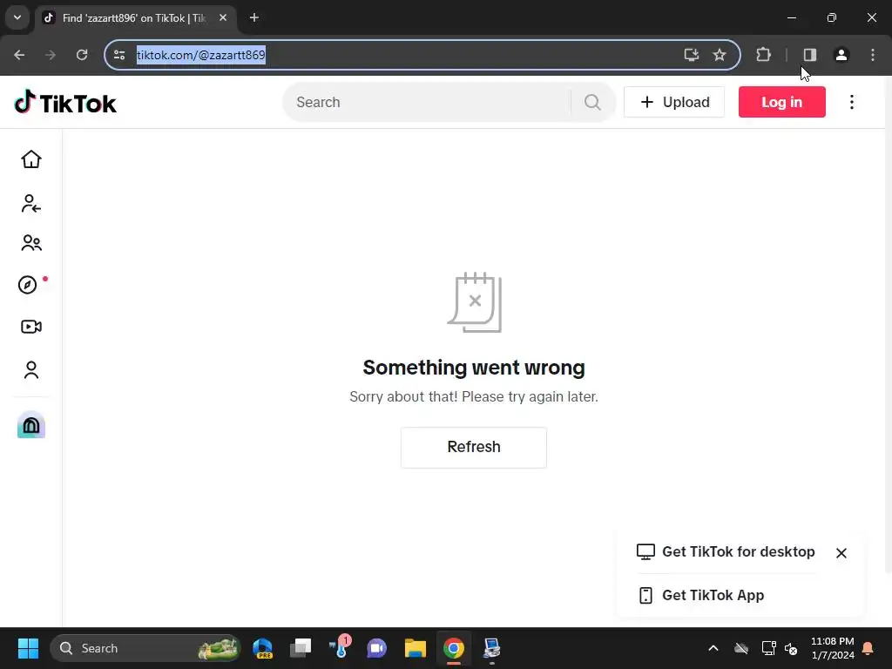
Task: Bookmark this tab with the star icon
Action: [719, 55]
